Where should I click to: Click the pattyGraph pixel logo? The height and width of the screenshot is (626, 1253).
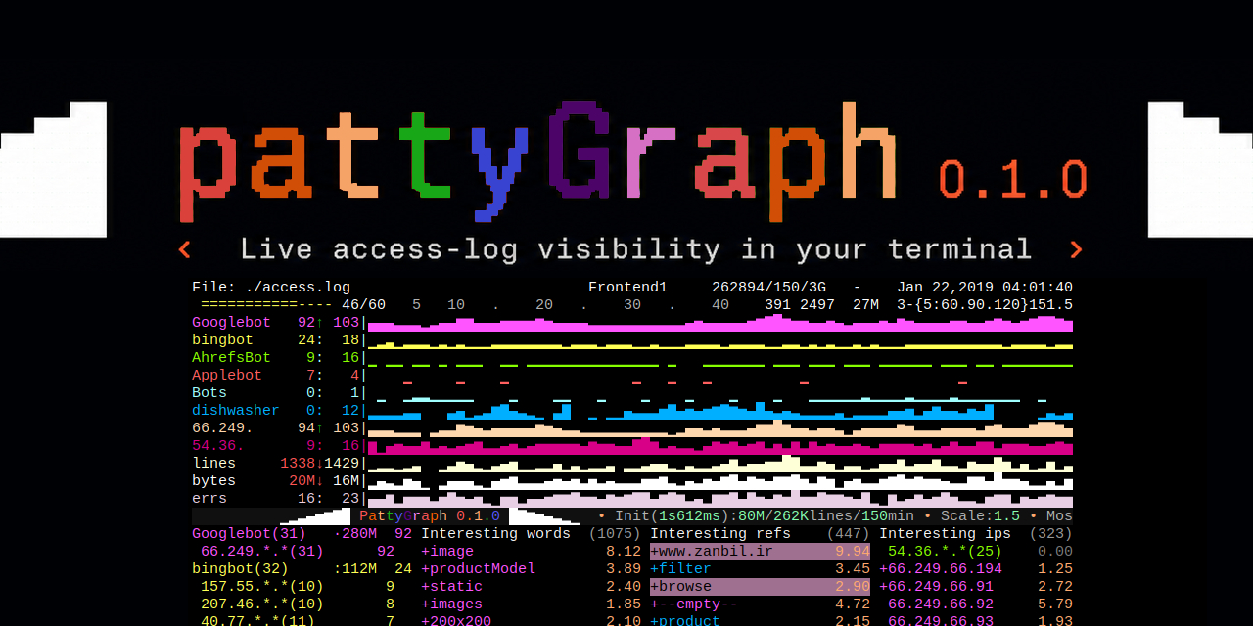tap(537, 160)
